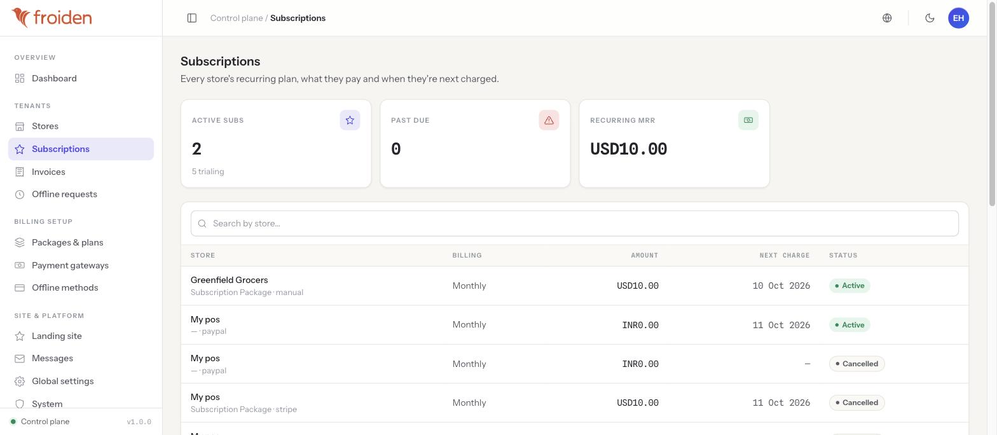The width and height of the screenshot is (997, 435).
Task: Click the Packages & plans layers icon
Action: 20,242
